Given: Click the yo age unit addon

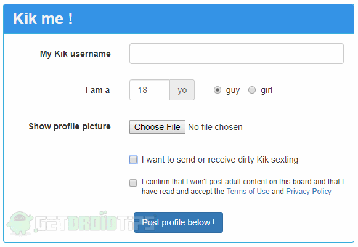Looking at the screenshot, I should 182,90.
